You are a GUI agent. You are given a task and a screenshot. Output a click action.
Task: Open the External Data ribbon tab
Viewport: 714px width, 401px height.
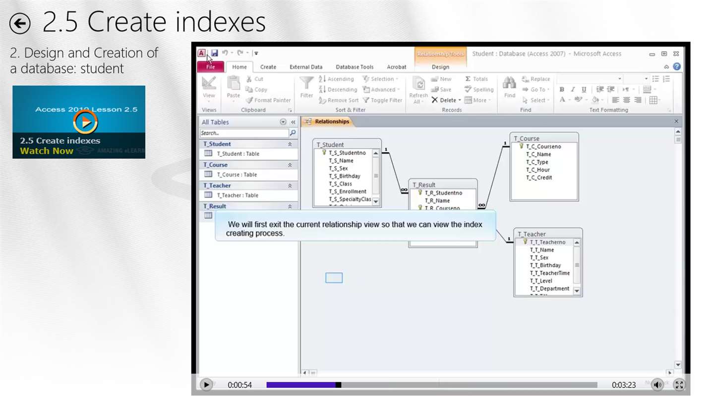306,67
